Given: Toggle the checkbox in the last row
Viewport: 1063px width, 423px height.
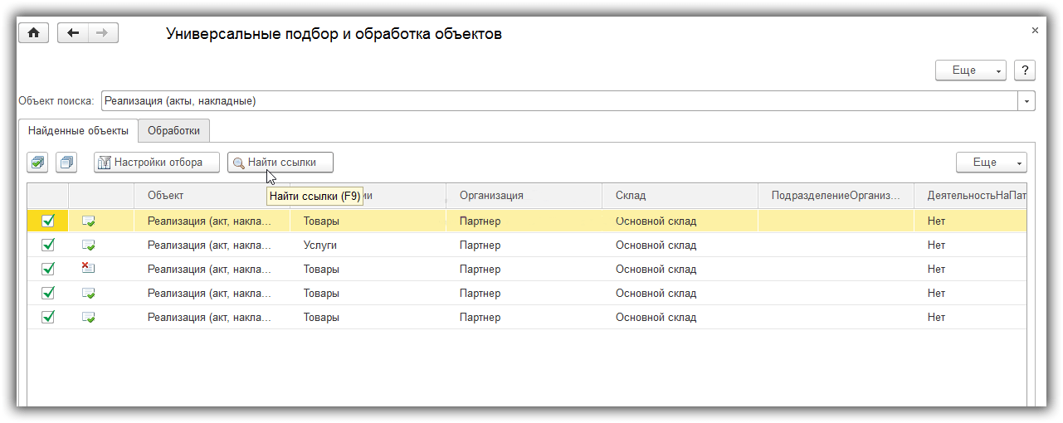Looking at the screenshot, I should [x=48, y=317].
